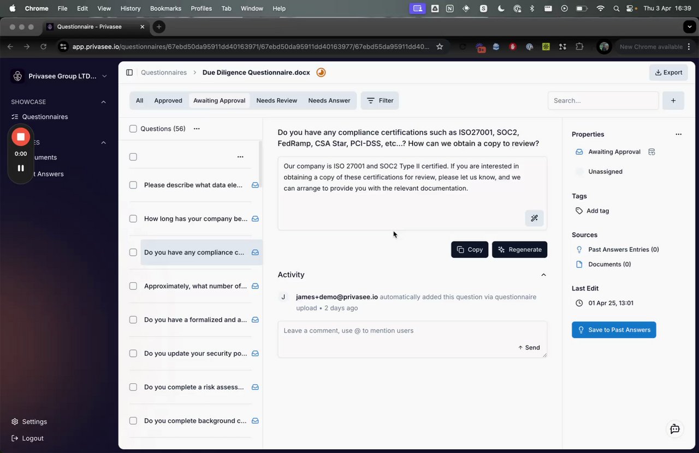Click inbox icon on 'Do you complete a risk' row
The image size is (699, 453).
pos(255,388)
